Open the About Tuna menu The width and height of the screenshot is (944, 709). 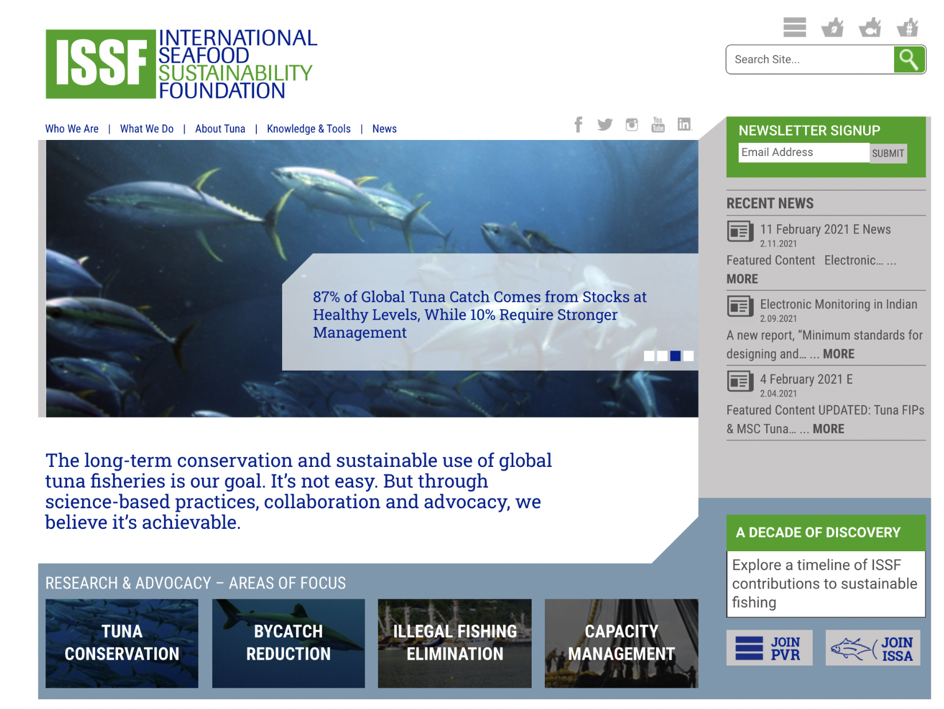tap(220, 129)
